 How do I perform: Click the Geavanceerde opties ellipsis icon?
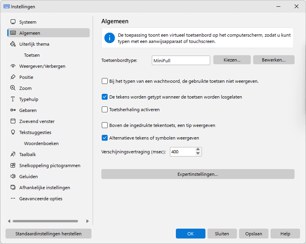(x=13, y=198)
